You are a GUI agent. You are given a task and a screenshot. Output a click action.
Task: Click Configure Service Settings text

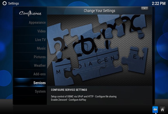69,90
